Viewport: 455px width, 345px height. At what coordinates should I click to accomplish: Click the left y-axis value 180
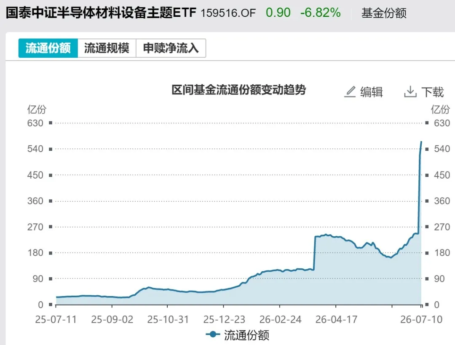[35, 253]
